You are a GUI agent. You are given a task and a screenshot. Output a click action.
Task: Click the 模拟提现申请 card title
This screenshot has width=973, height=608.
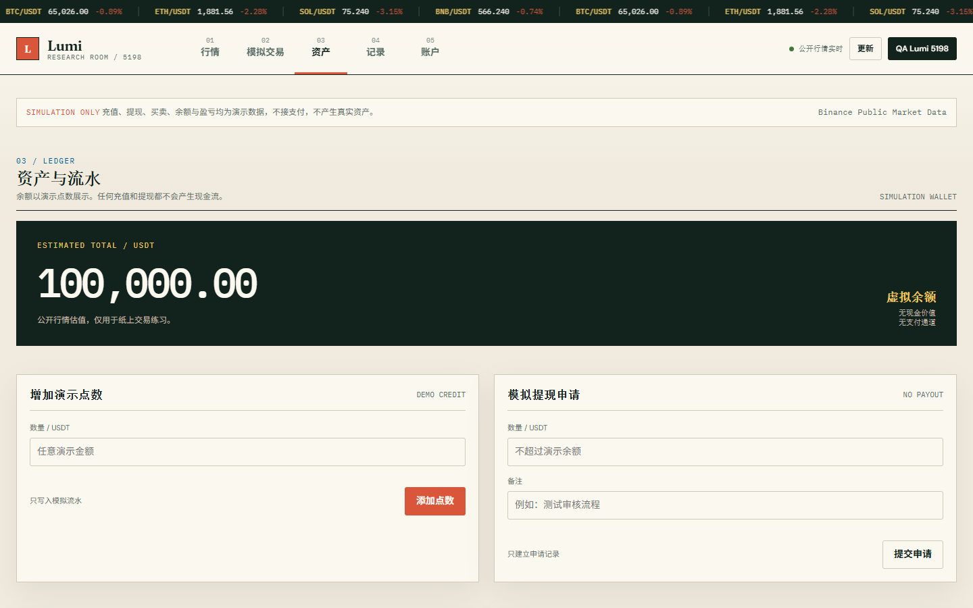[x=544, y=395]
